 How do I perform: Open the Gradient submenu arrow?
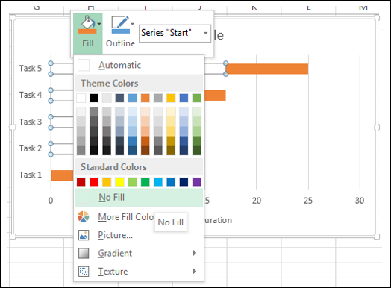tap(195, 253)
